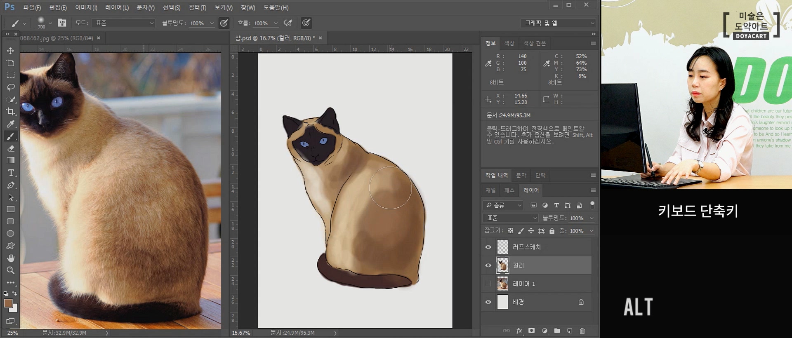Screen dimensions: 792x338
Task: Select the Quick Selection tool
Action: [11, 99]
